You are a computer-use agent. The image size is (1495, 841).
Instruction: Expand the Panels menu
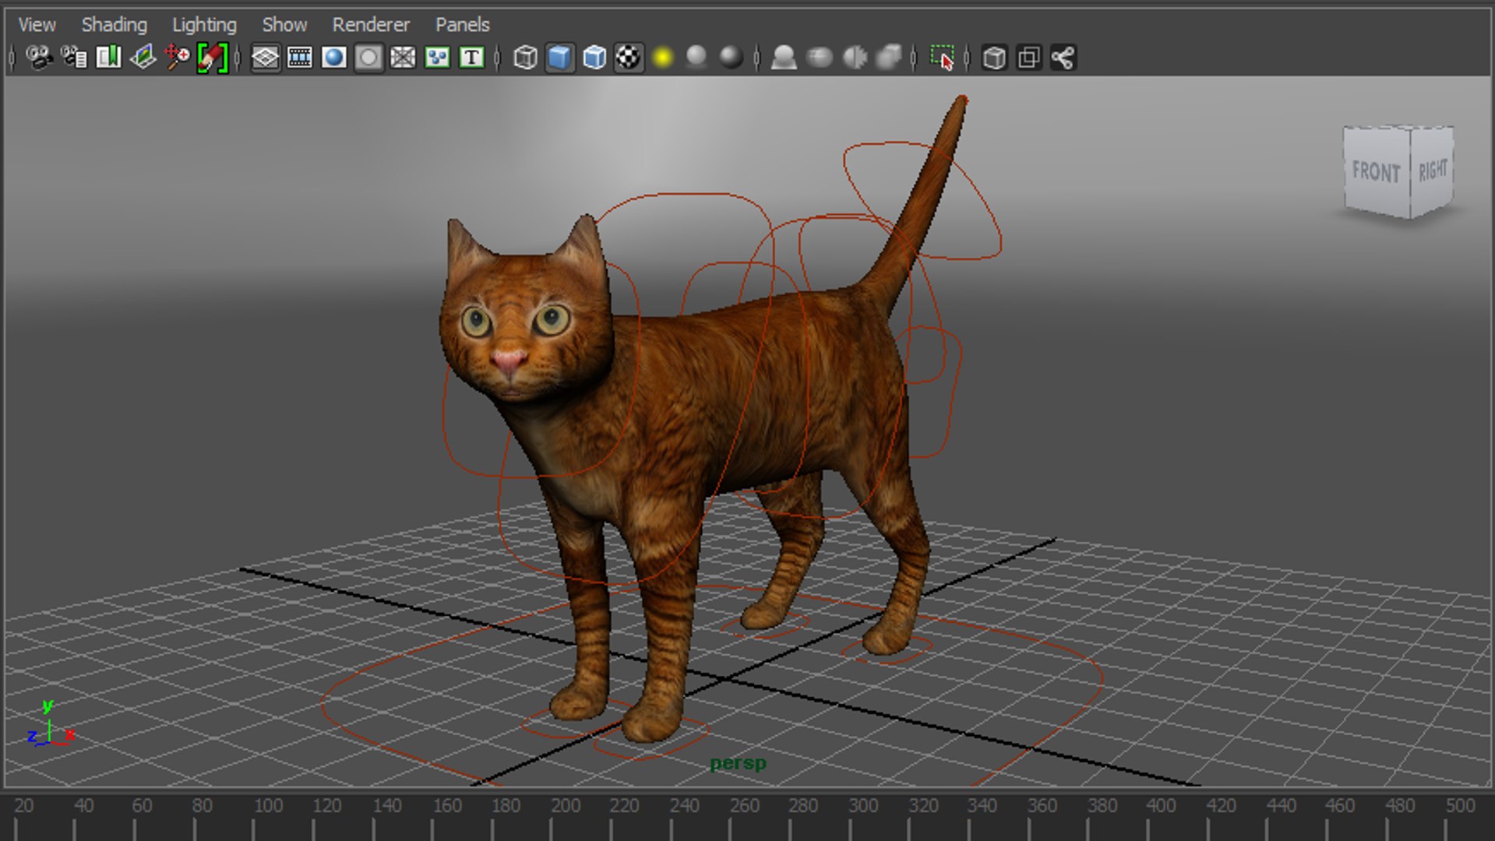(x=462, y=25)
